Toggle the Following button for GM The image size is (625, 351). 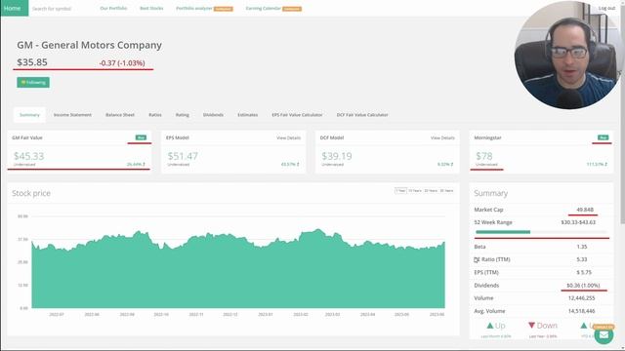33,82
